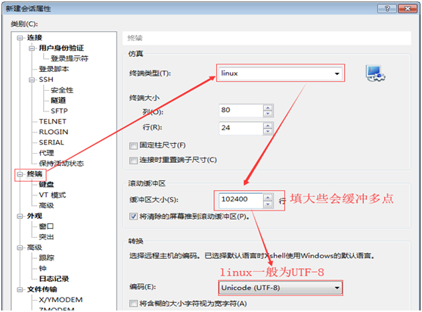This screenshot has height=312, width=422.
Task: Click the help question mark button
Action: point(387,8)
